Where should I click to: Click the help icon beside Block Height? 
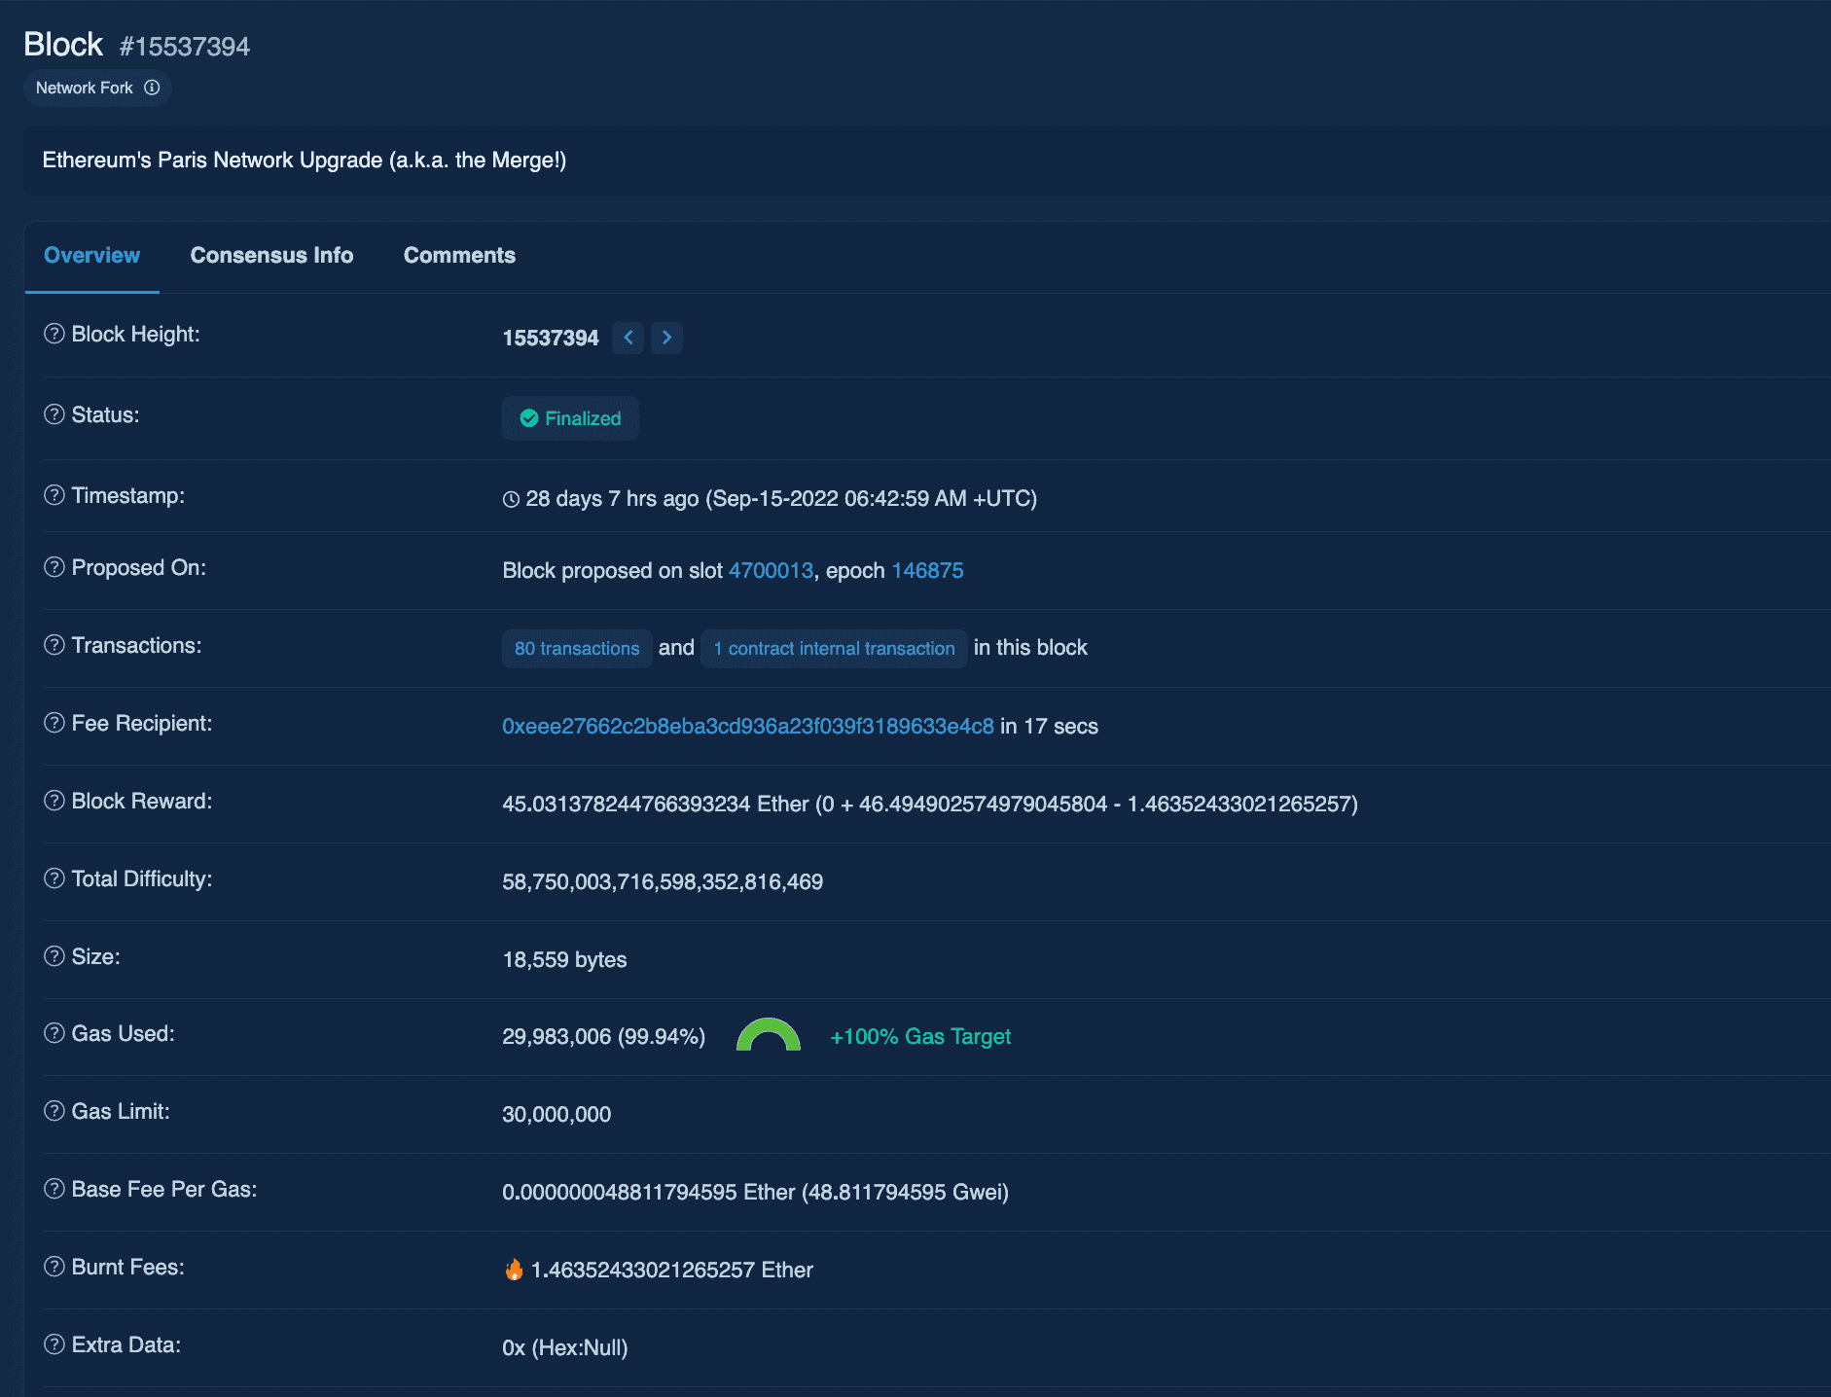(x=54, y=334)
